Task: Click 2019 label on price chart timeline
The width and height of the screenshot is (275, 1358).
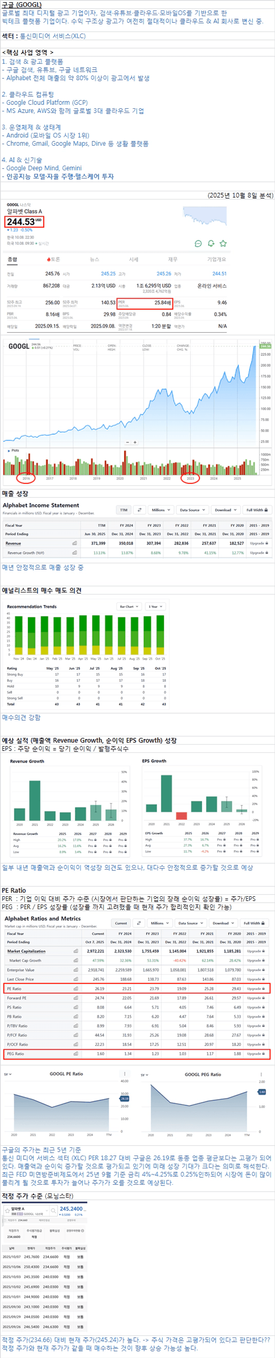Action: pos(96,478)
